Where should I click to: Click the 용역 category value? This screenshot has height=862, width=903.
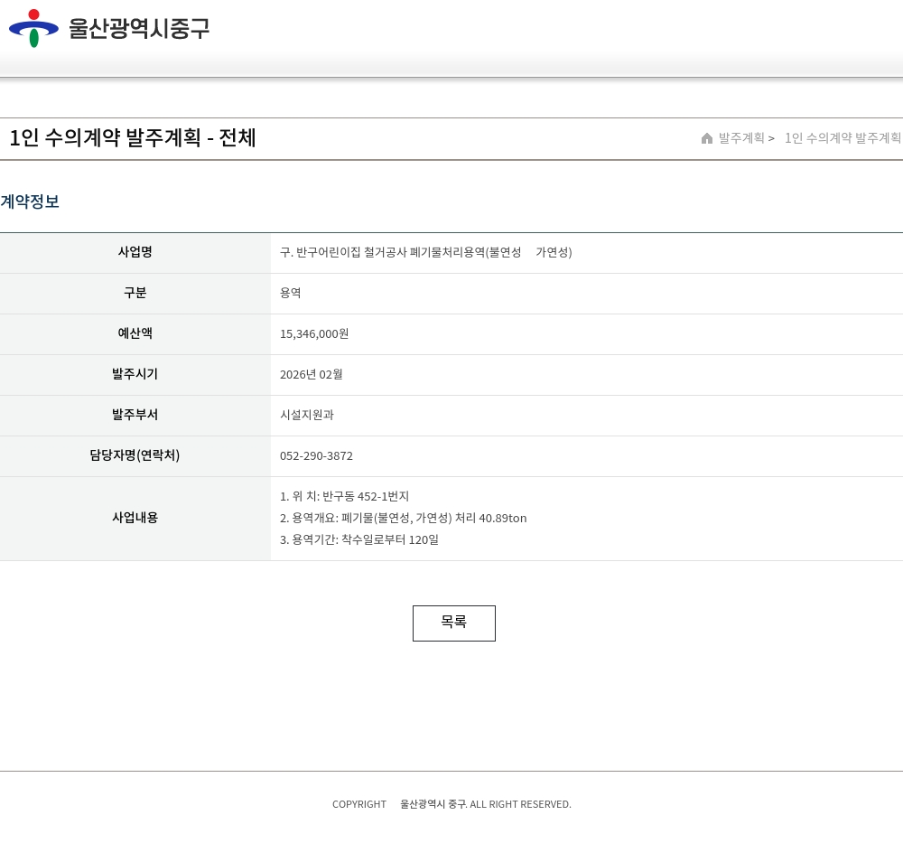coord(290,293)
